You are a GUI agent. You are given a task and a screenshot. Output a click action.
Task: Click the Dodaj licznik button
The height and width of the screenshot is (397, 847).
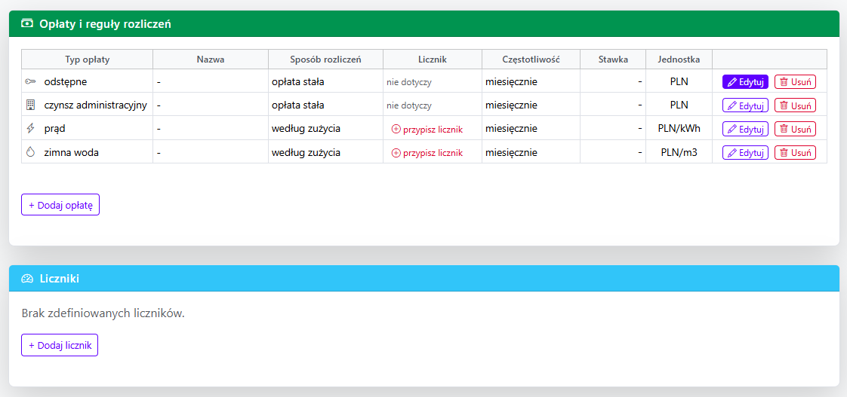[60, 345]
